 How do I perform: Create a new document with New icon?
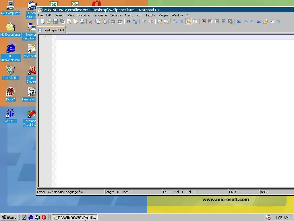(x=42, y=21)
